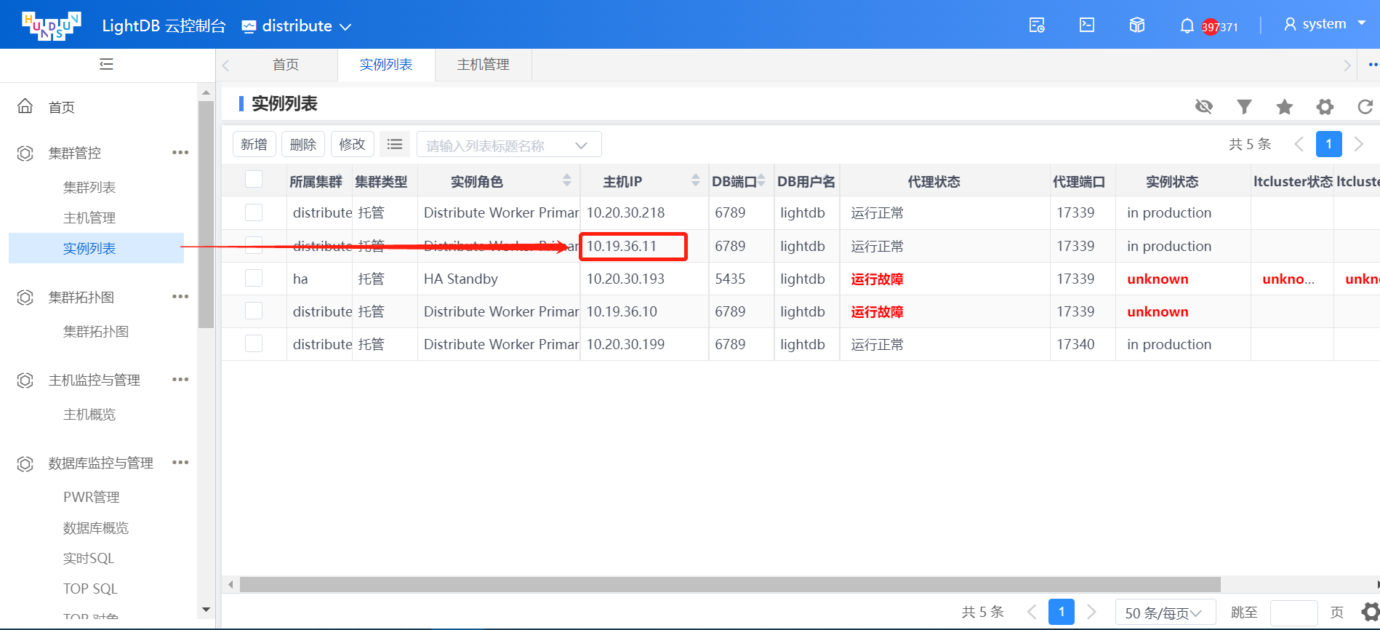Expand the 数据库监控与管理 sidebar group
Image resolution: width=1380 pixels, height=630 pixels.
point(101,463)
